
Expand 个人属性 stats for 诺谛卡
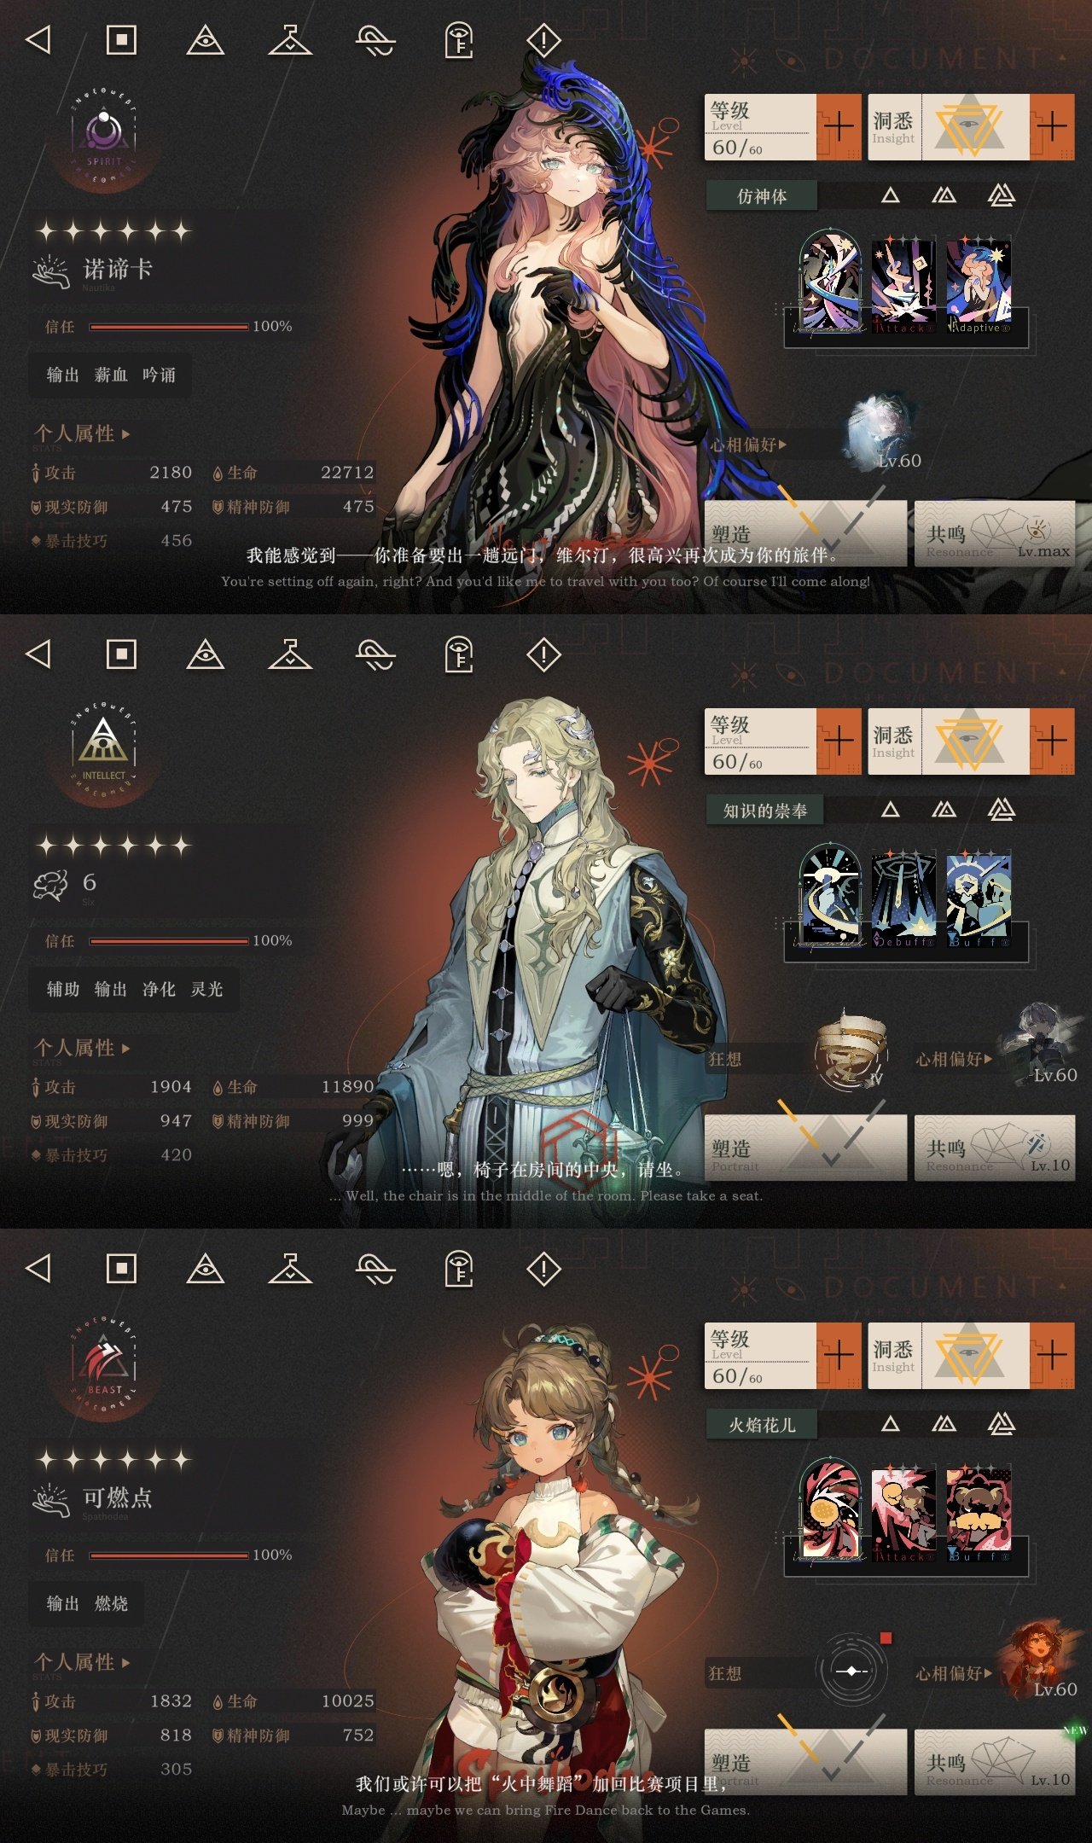click(x=83, y=434)
